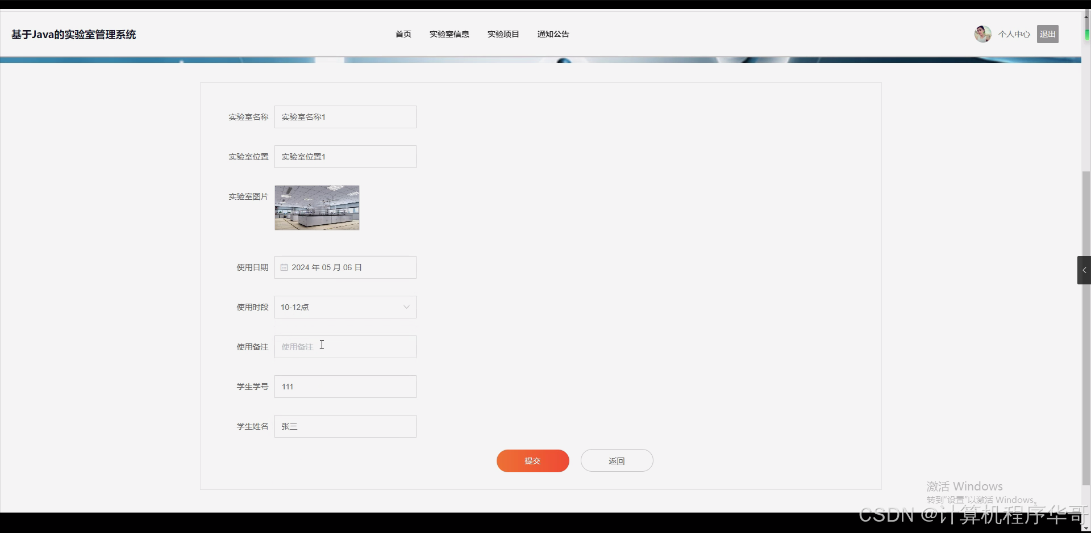Open the date picker calendar icon
This screenshot has width=1091, height=533.
(x=284, y=267)
